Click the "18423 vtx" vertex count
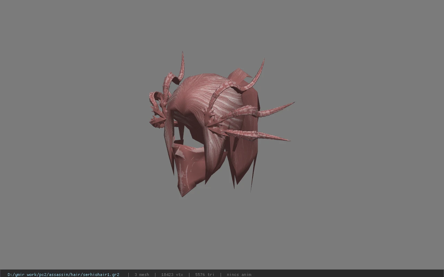This screenshot has height=277, width=444. click(172, 275)
